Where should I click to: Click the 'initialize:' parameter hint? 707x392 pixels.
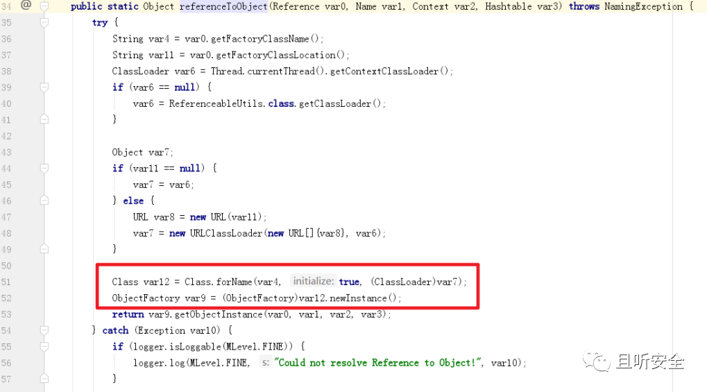314,281
